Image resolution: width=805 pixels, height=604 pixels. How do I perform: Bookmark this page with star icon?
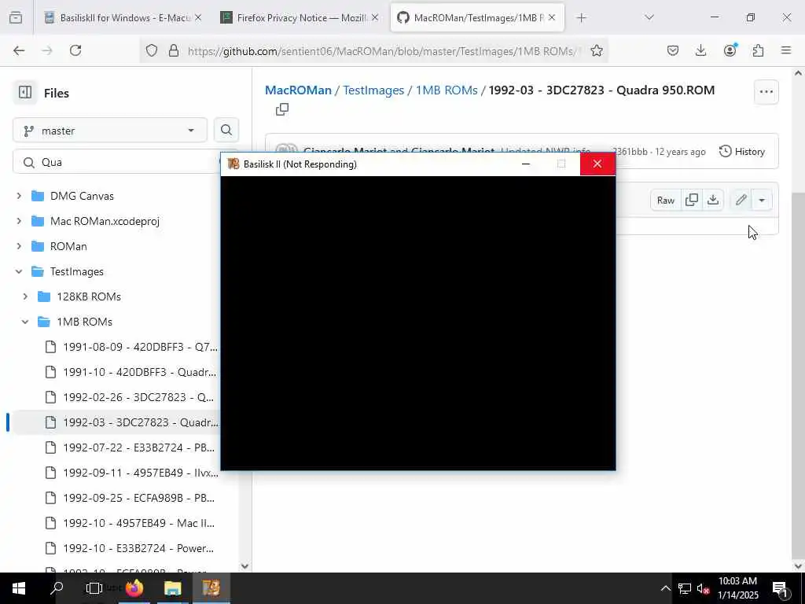(x=596, y=50)
